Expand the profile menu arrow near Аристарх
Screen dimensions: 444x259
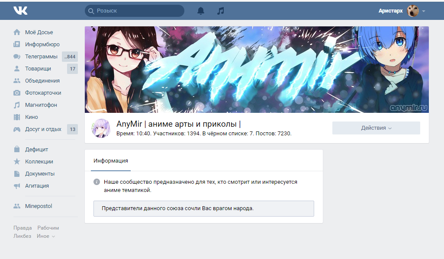(424, 11)
